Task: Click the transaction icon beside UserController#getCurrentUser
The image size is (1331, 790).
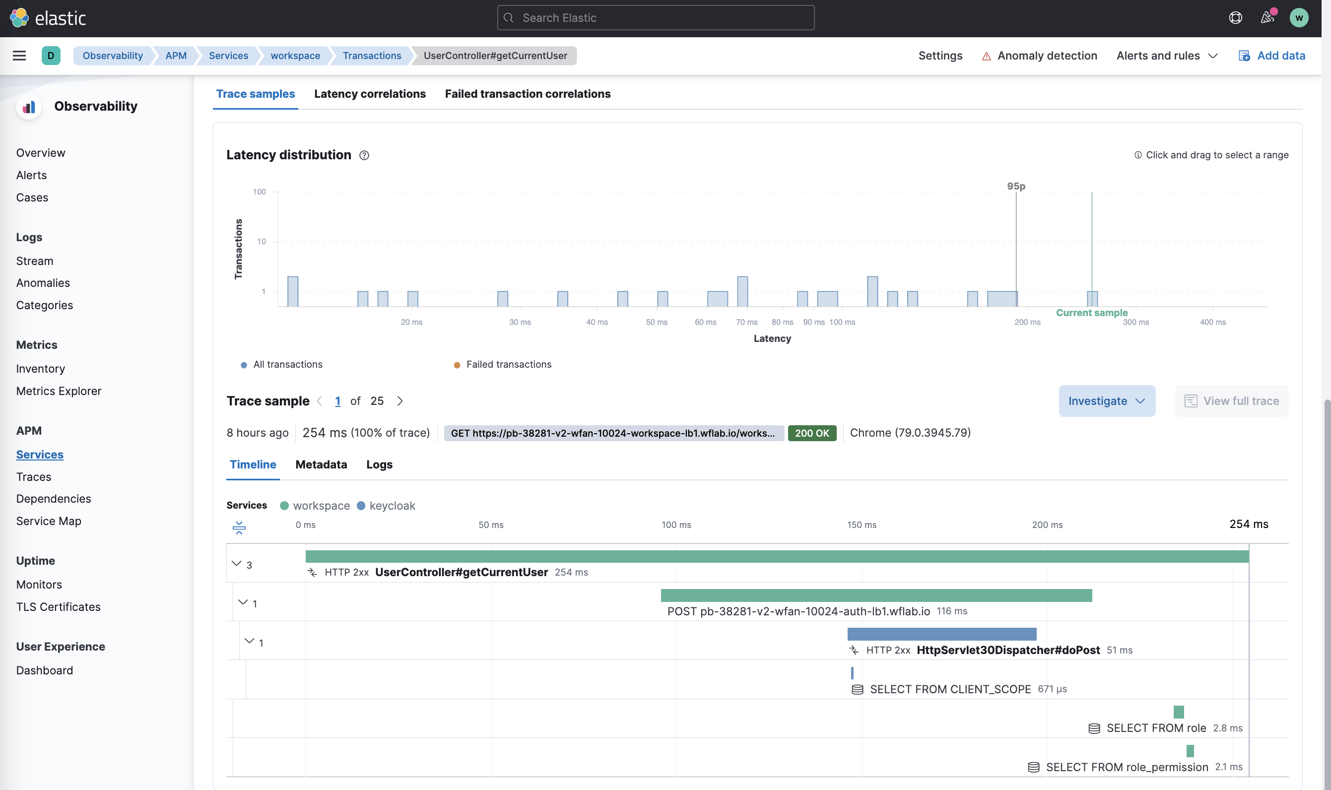Action: pyautogui.click(x=313, y=572)
